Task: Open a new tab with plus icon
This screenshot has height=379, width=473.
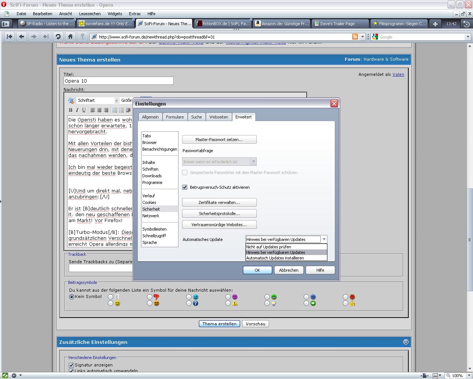Action: 435,24
